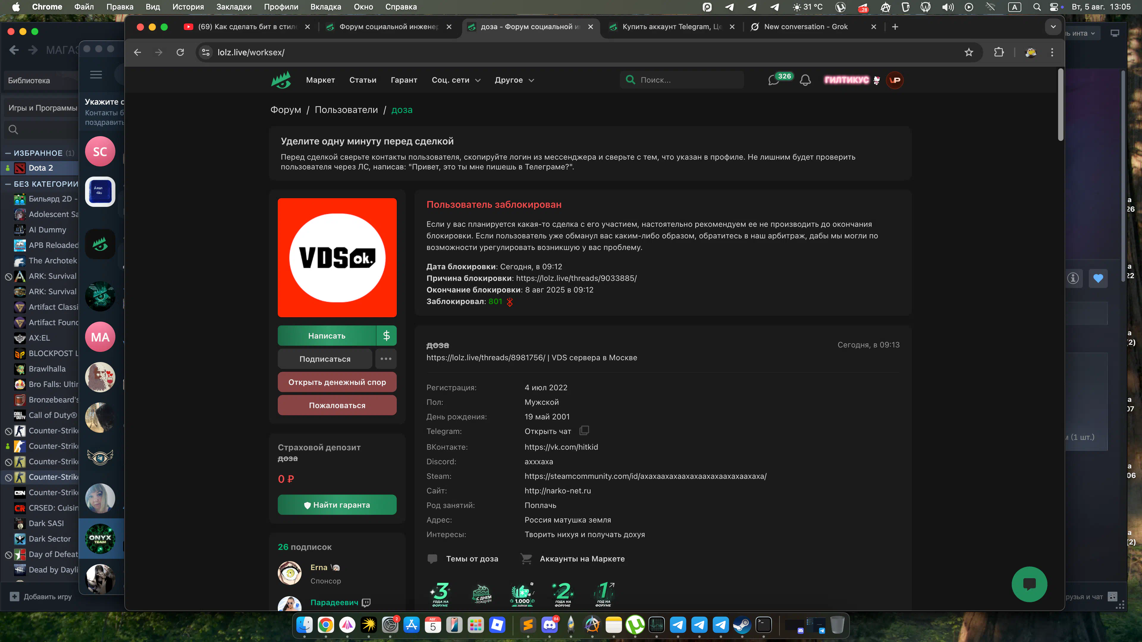Open the notifications bell icon
Image resolution: width=1142 pixels, height=642 pixels.
(x=805, y=80)
